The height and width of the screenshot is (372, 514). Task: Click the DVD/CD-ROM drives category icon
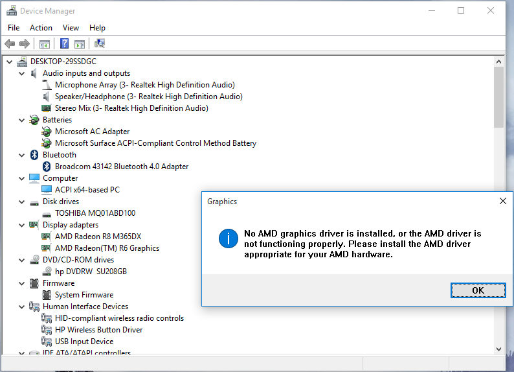coord(34,260)
